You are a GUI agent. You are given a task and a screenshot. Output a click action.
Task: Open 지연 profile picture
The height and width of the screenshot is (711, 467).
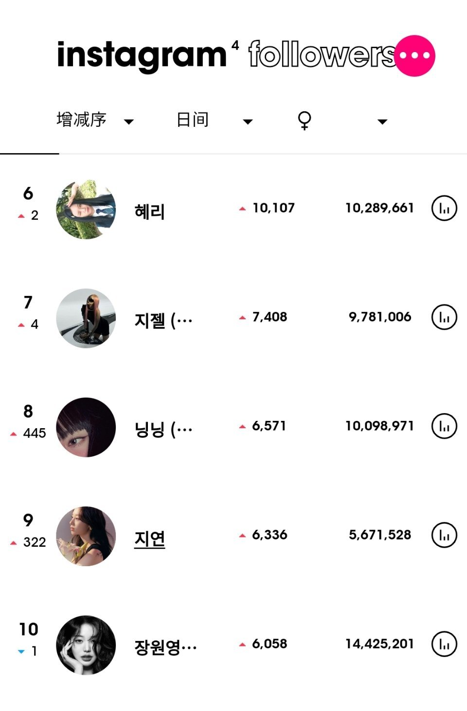[86, 536]
